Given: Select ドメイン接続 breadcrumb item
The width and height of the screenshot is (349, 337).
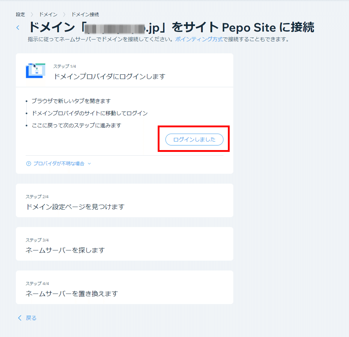Looking at the screenshot, I should tap(85, 14).
